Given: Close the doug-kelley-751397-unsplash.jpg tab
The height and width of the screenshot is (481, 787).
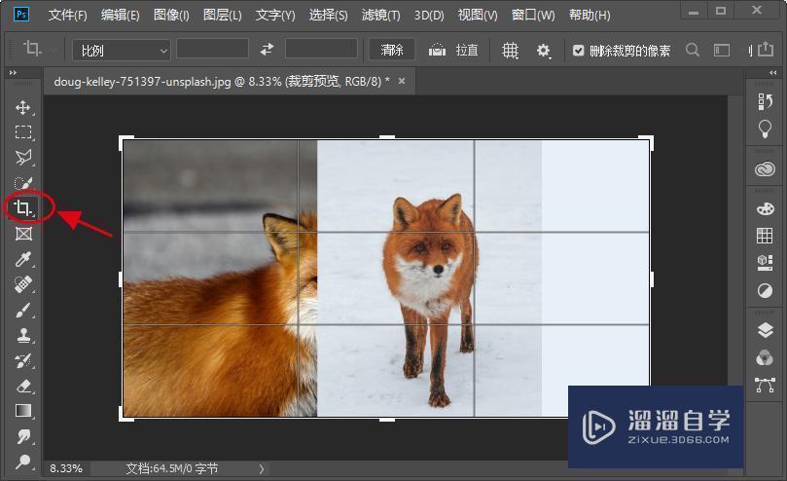Looking at the screenshot, I should point(403,82).
